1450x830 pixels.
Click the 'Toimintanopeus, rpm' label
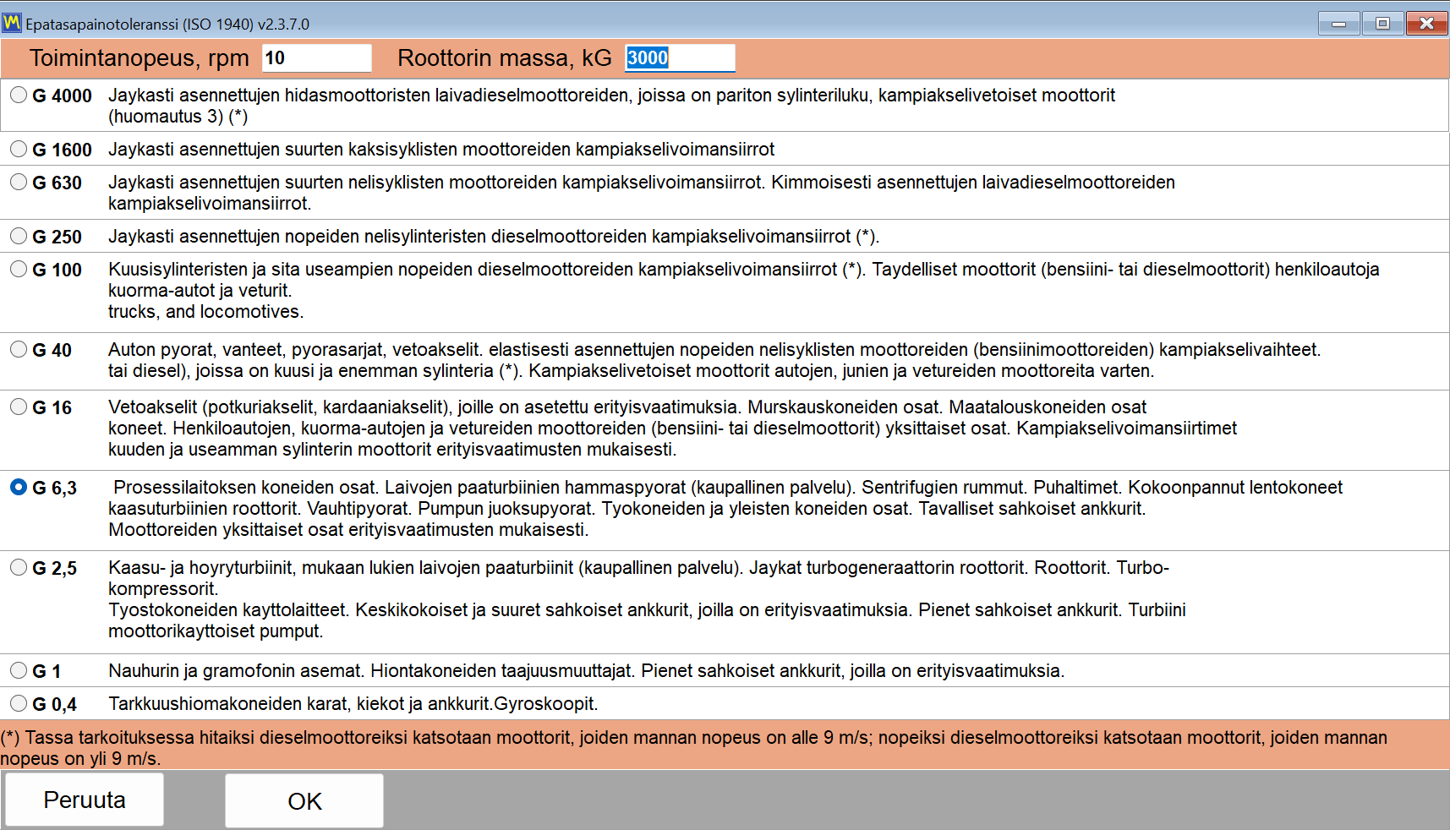tap(140, 58)
